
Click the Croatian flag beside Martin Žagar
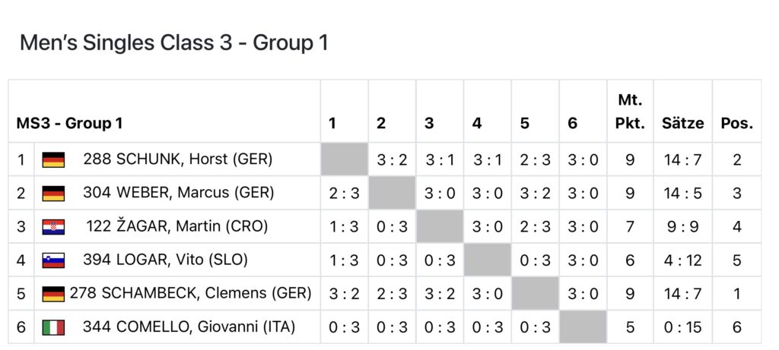53,226
